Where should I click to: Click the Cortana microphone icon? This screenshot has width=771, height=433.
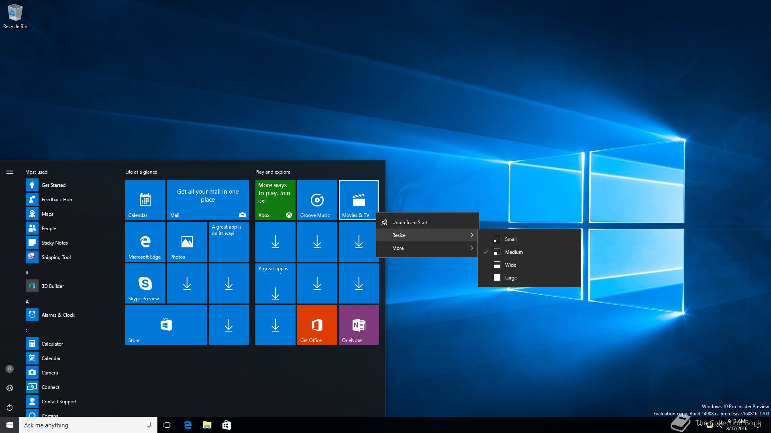[x=149, y=425]
